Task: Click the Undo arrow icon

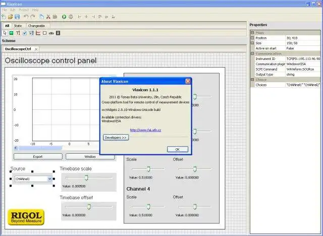Action: 26,17
